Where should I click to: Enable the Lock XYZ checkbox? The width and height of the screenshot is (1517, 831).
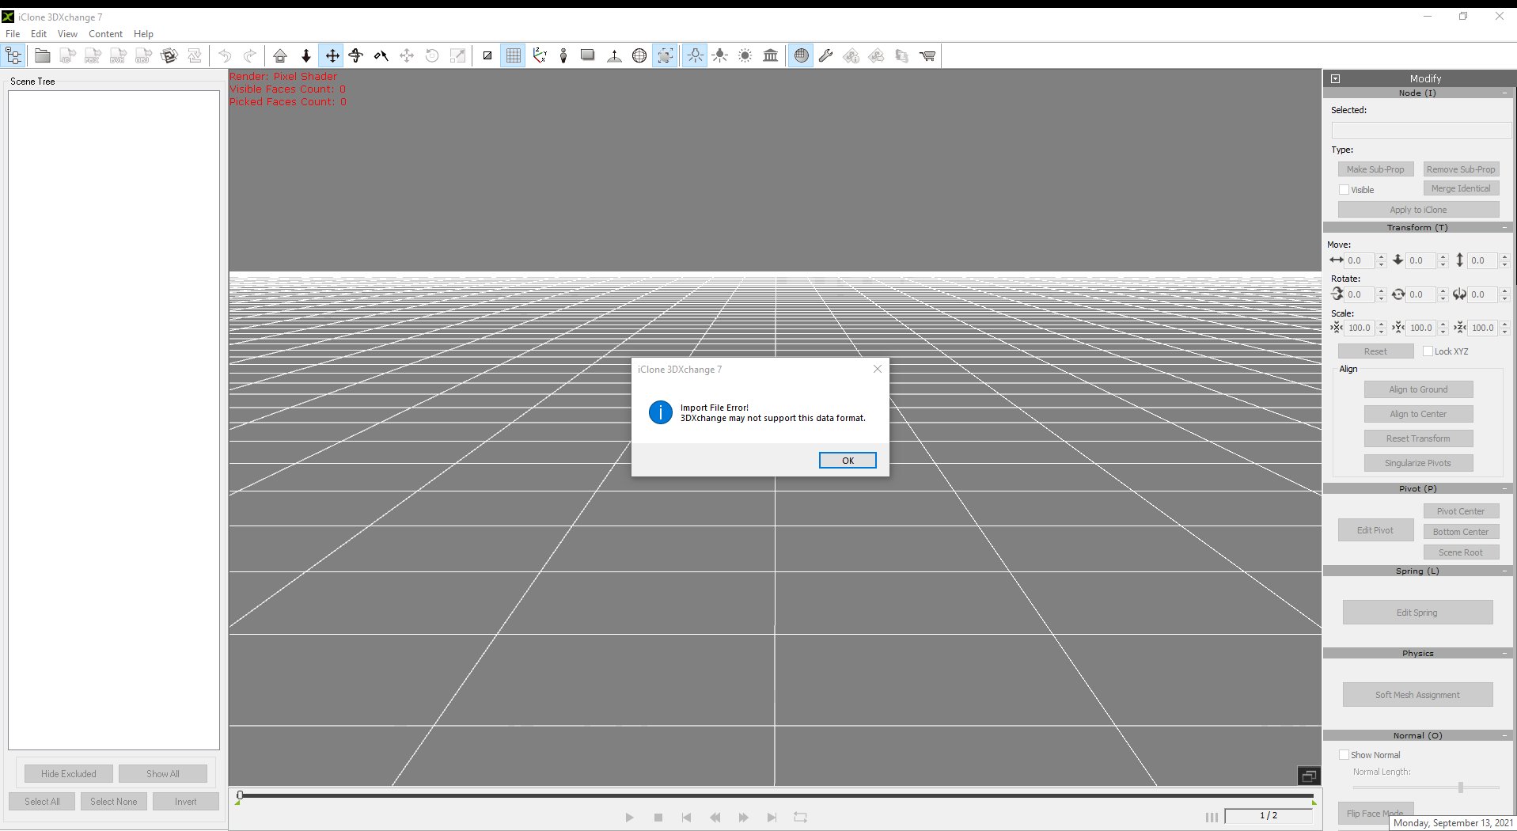tap(1428, 351)
